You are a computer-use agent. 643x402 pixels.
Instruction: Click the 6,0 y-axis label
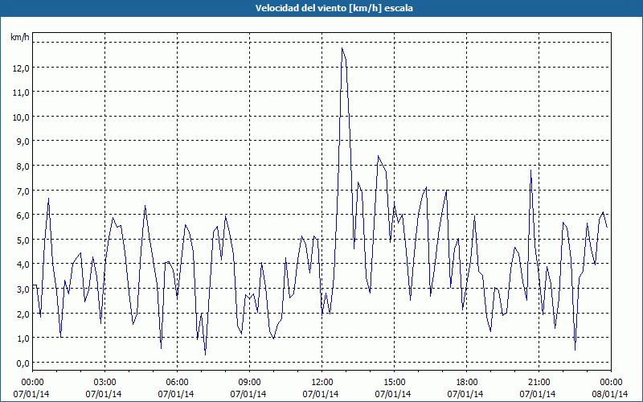23,215
